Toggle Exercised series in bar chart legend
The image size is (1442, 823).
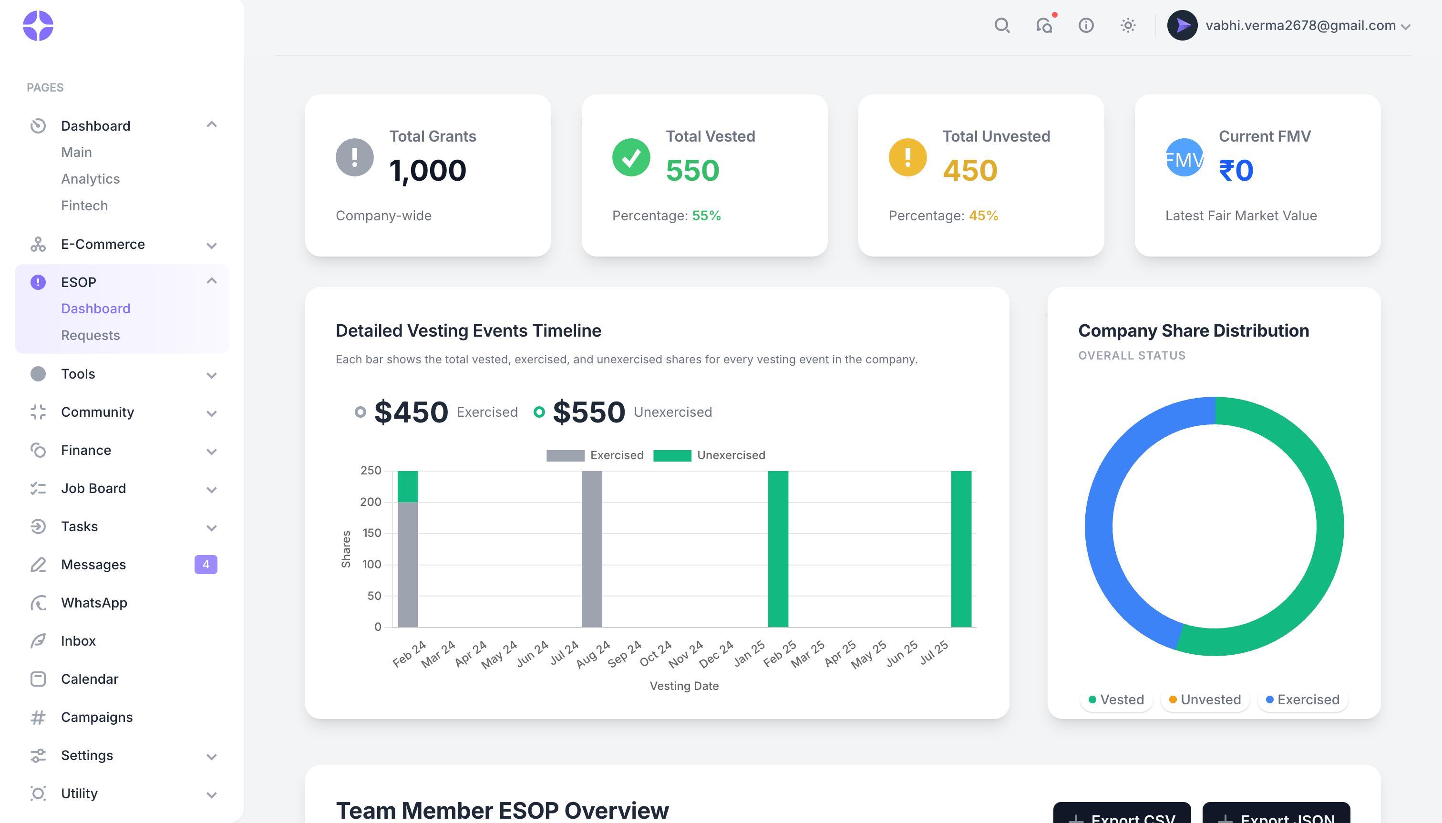pos(595,455)
